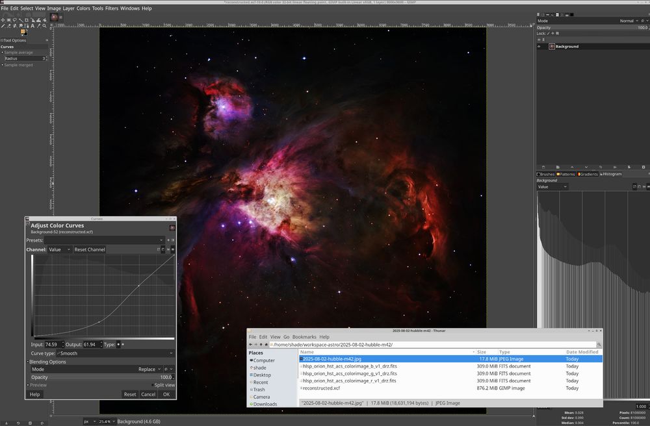Viewport: 650px width, 426px height.
Task: Create a new layer with the panel icon
Action: pos(543,168)
